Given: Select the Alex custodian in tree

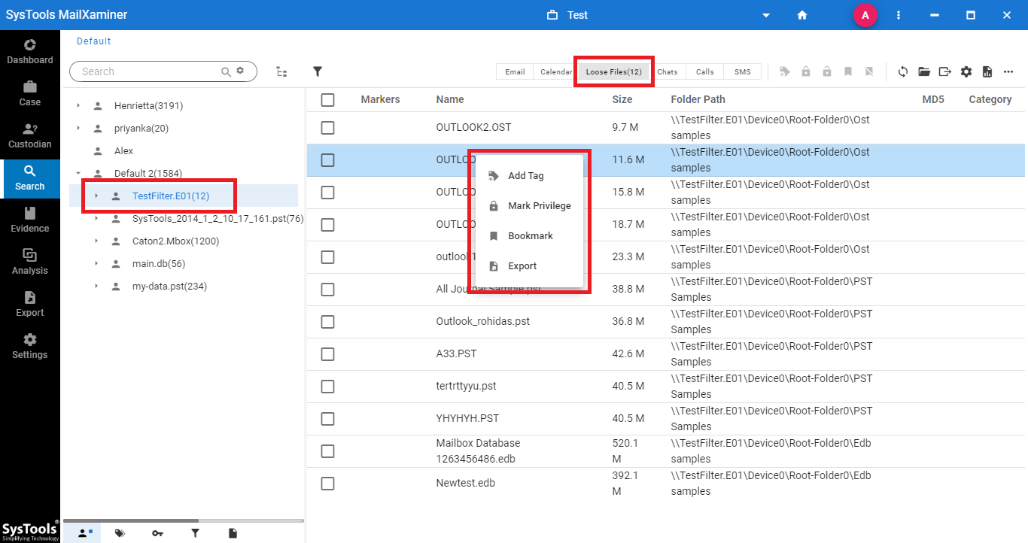Looking at the screenshot, I should pos(123,151).
